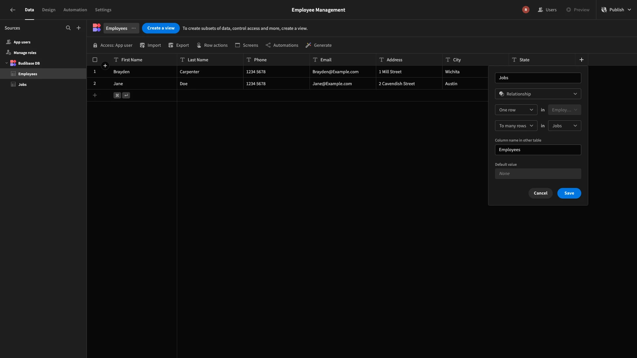Open the One row dropdown
Screen dimensions: 637x358
516,110
